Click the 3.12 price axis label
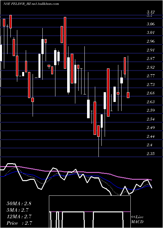The height and width of the screenshot is (228, 163). coord(151,12)
